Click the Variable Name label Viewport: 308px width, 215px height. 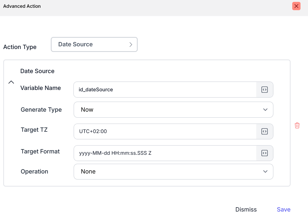pyautogui.click(x=41, y=88)
